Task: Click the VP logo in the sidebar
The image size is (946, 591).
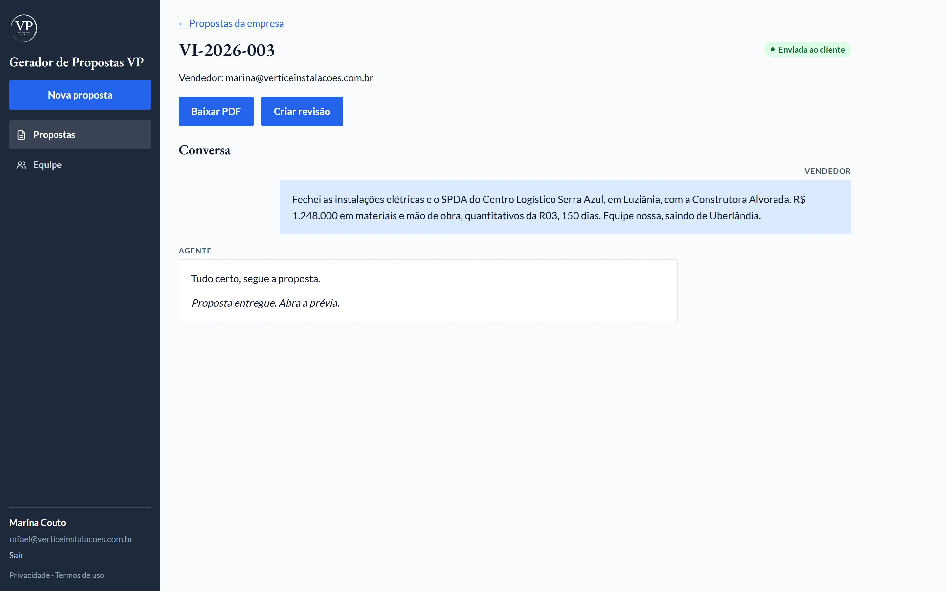Action: point(24,28)
